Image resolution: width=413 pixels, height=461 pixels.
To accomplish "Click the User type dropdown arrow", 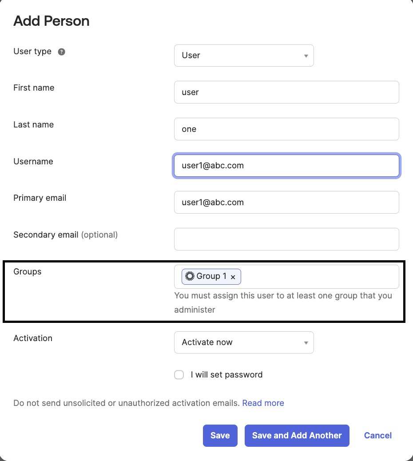I will coord(306,56).
